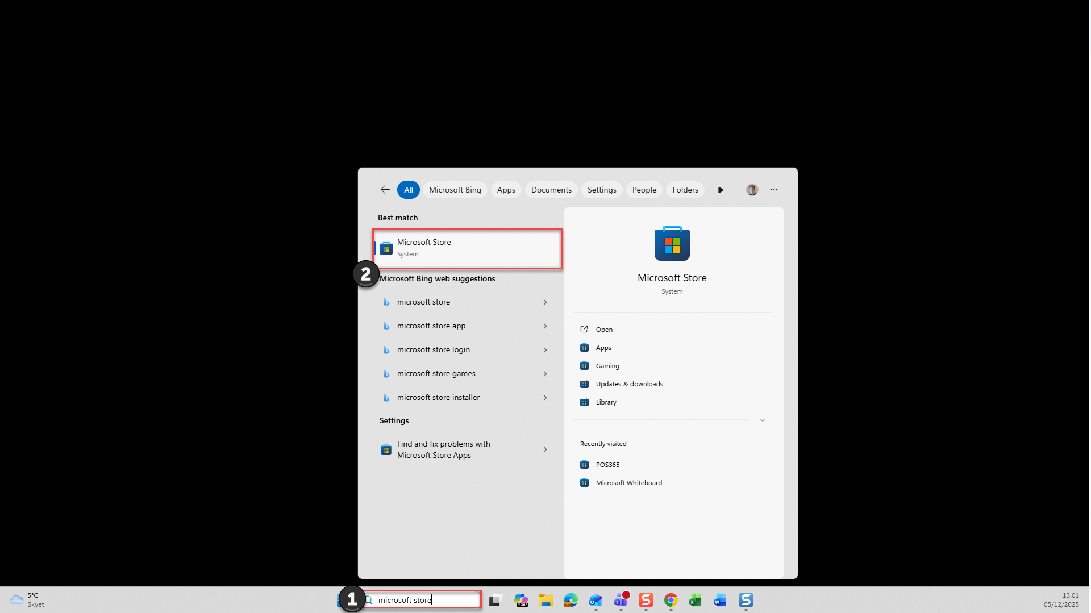Switch to the Microsoft Bing filter tab
This screenshot has height=613, width=1091.
click(x=455, y=190)
